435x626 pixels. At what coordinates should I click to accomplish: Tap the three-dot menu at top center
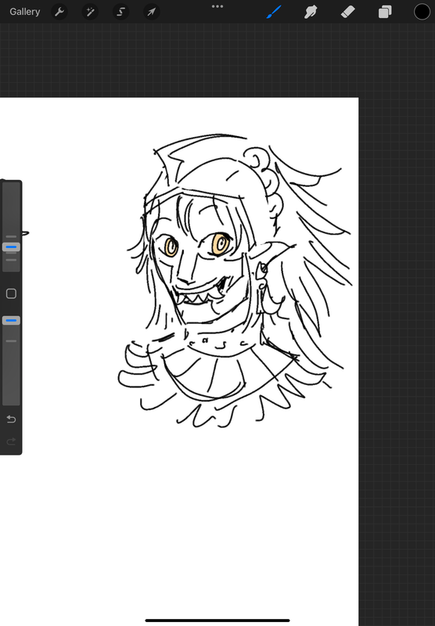pos(217,6)
